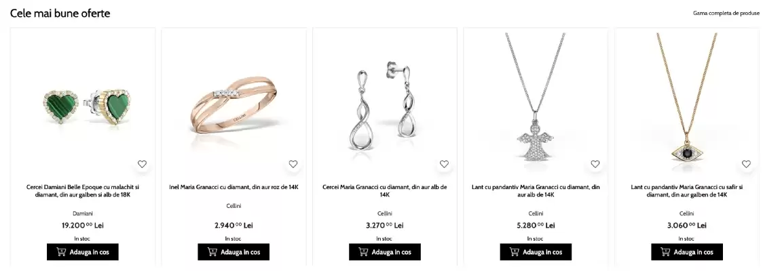763x271 pixels.
Task: Add 5.280 Lei angel necklace to cart
Action: click(x=536, y=252)
